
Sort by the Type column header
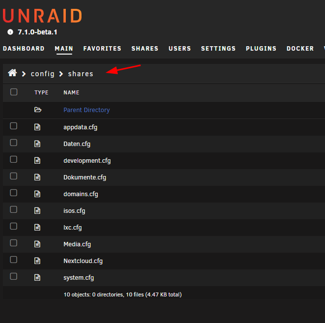41,92
